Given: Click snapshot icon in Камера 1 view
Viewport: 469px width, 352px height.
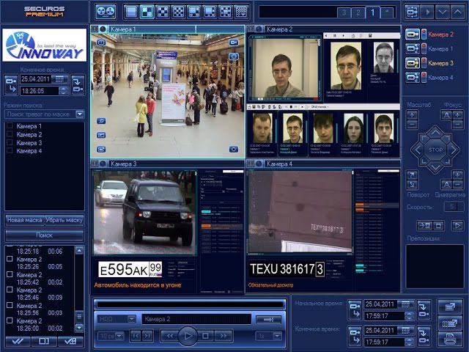Looking at the screenshot, I should click(234, 149).
